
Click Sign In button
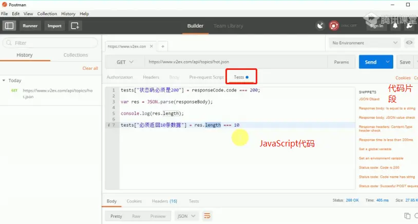tap(376, 26)
